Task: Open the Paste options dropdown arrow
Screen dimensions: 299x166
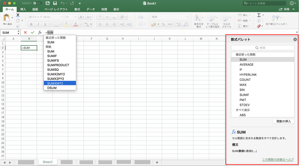Action: pos(12,18)
